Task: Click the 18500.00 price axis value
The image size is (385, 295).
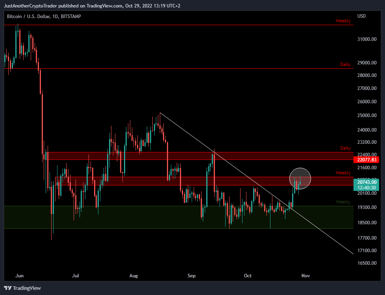Action: tap(367, 223)
